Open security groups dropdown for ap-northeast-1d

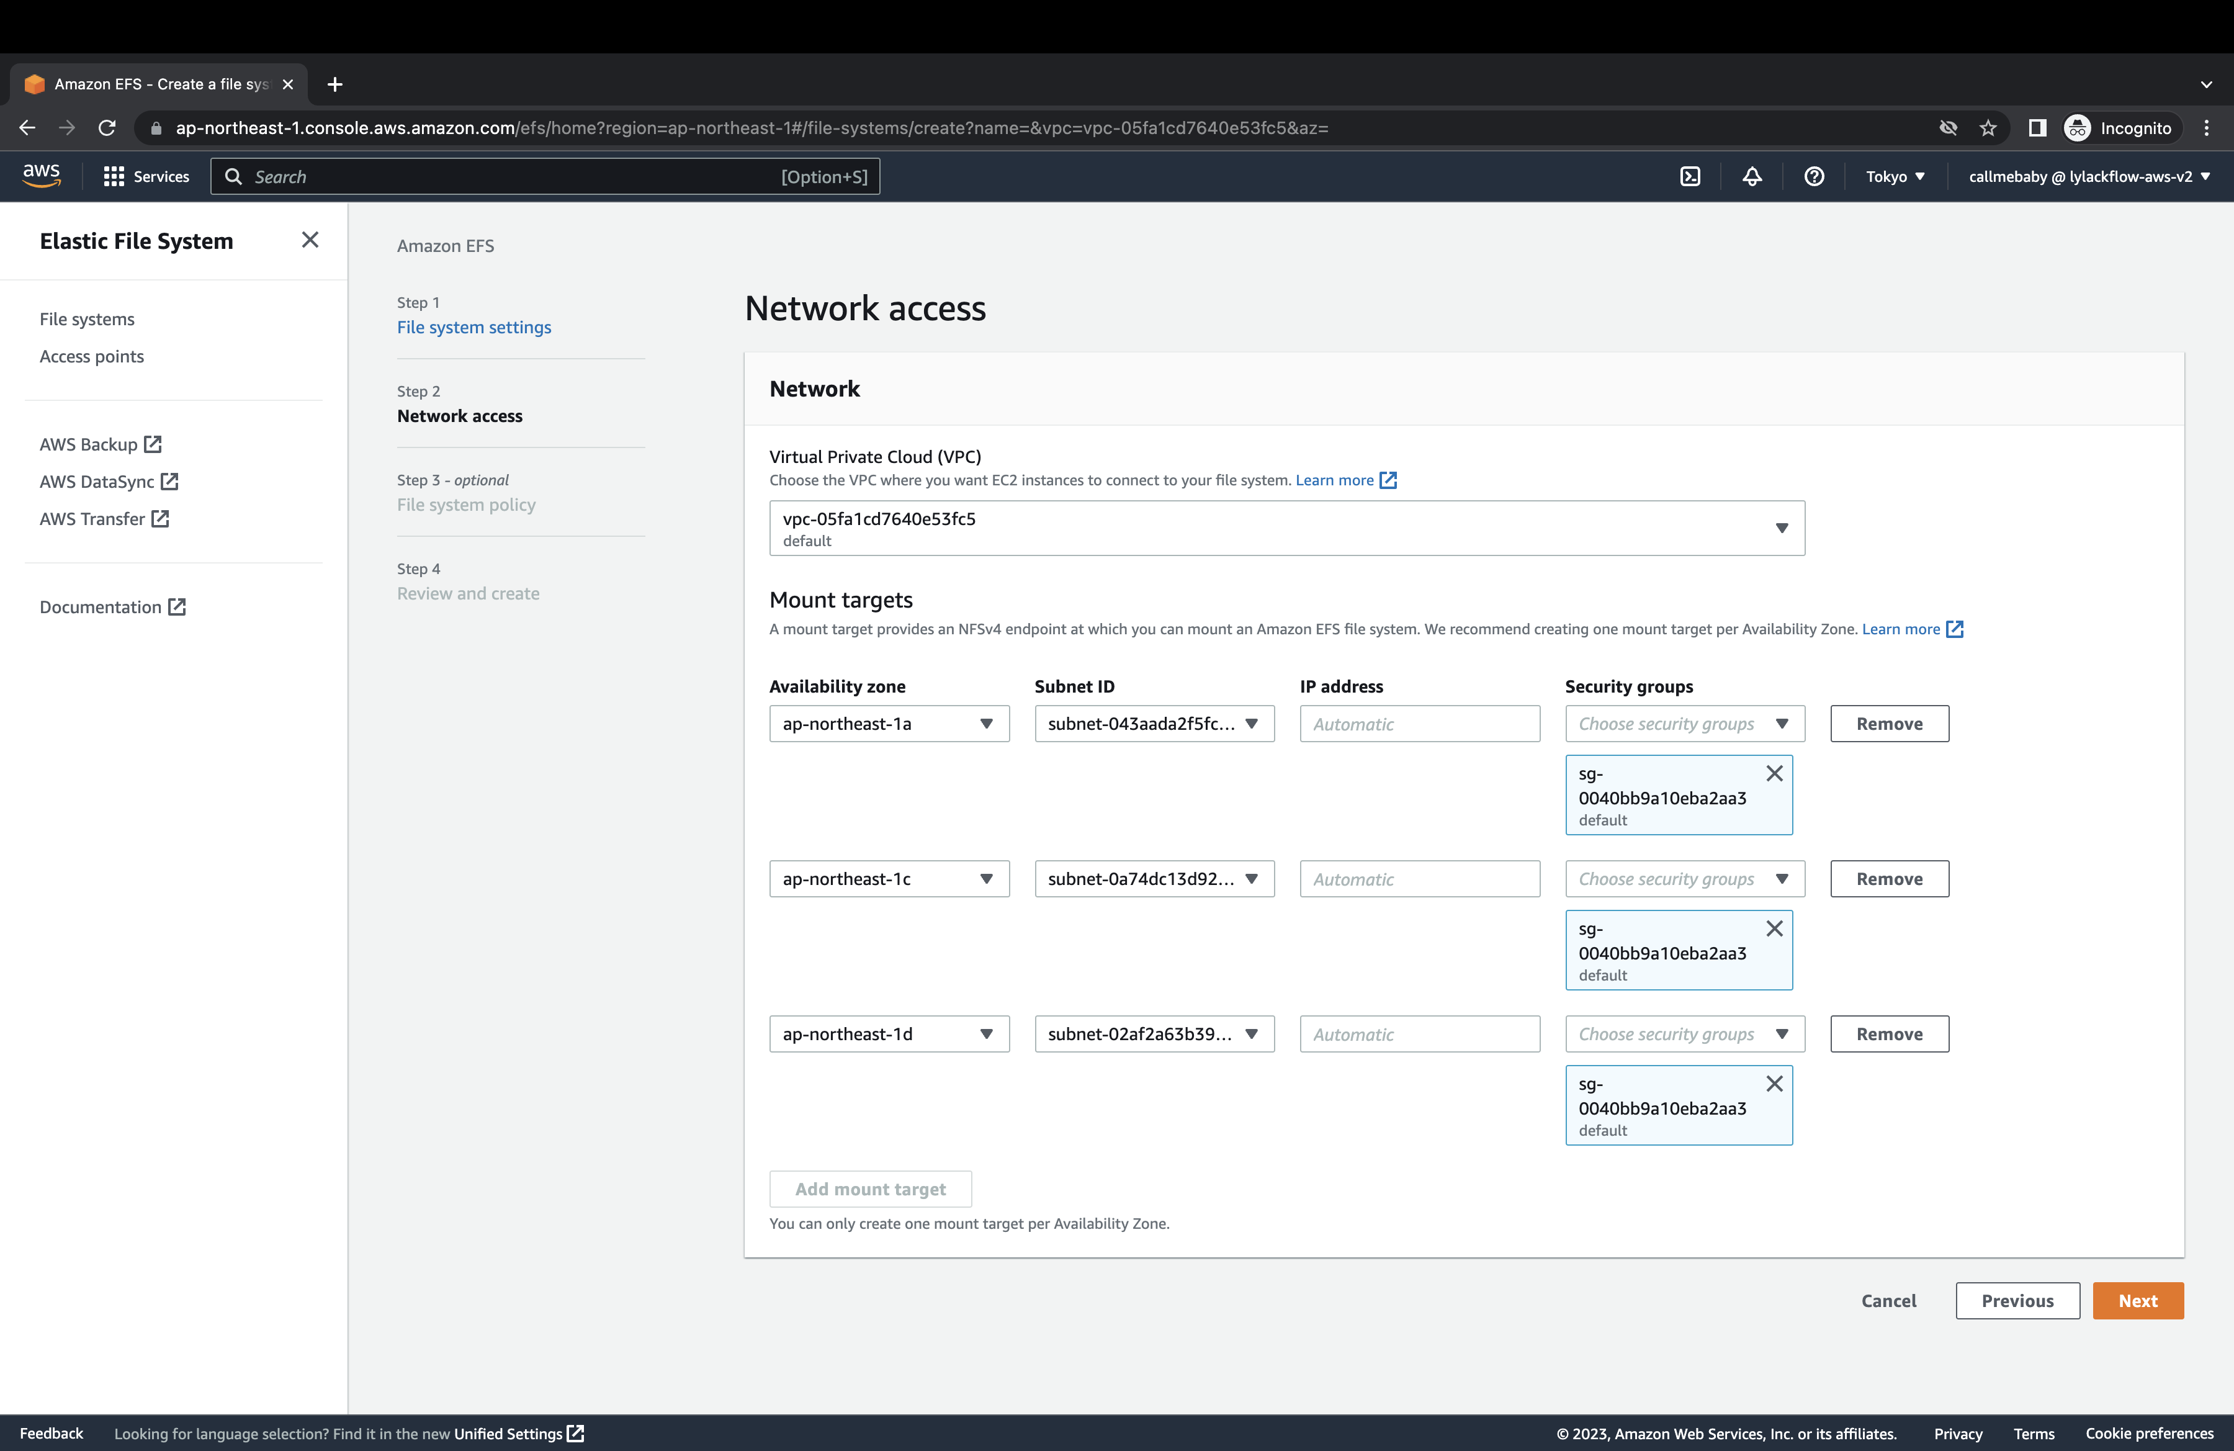1685,1033
